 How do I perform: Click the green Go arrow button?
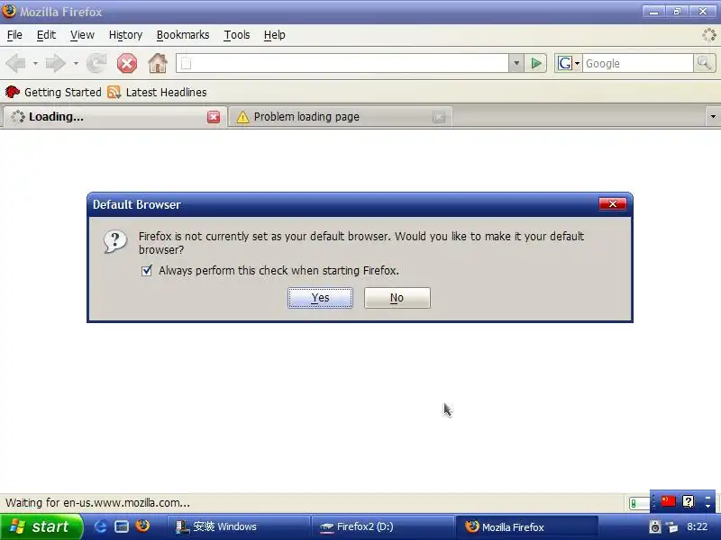pos(535,63)
